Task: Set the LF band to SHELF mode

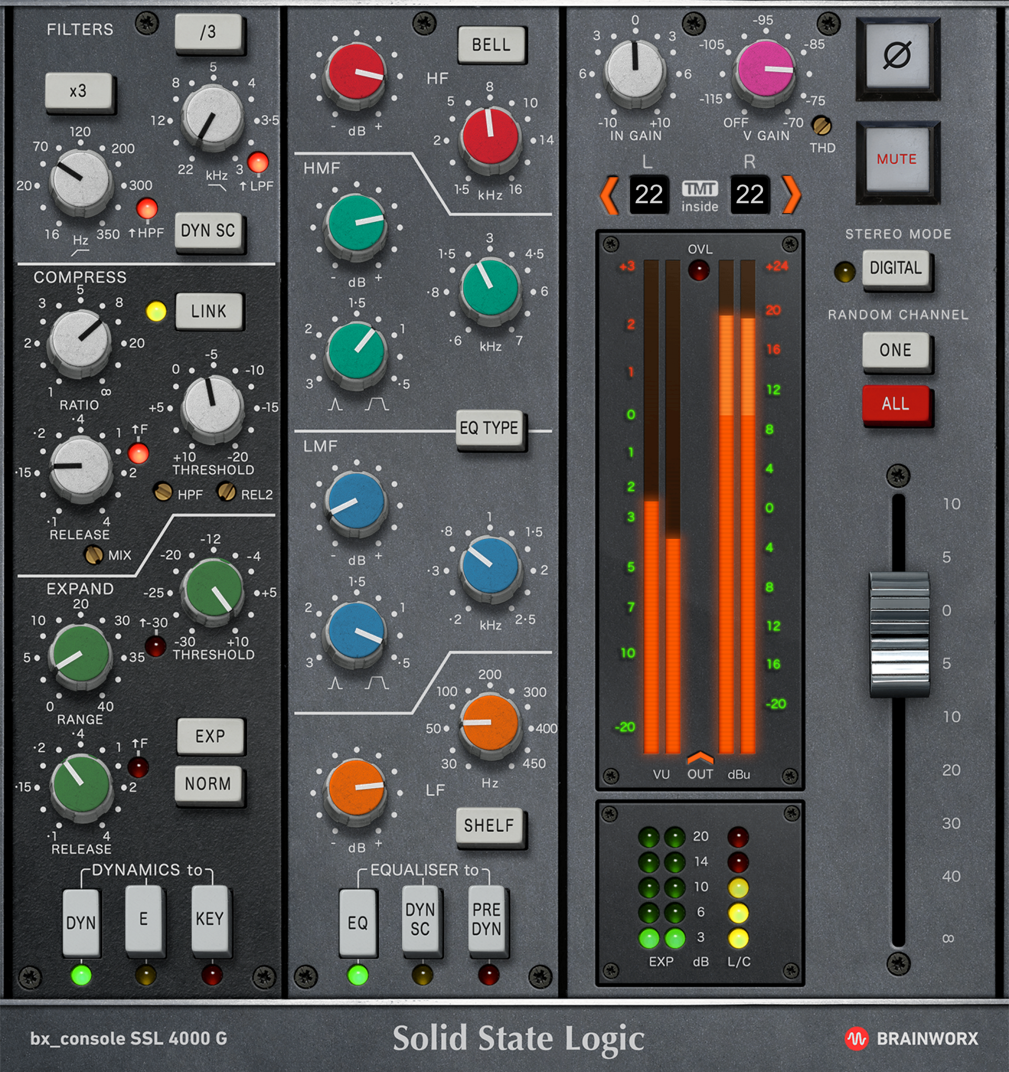Action: click(x=488, y=825)
